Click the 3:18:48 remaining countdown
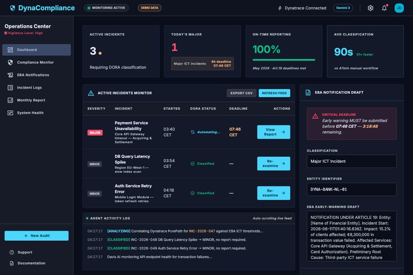Screen dimensions: 413x275 pyautogui.click(x=370, y=126)
